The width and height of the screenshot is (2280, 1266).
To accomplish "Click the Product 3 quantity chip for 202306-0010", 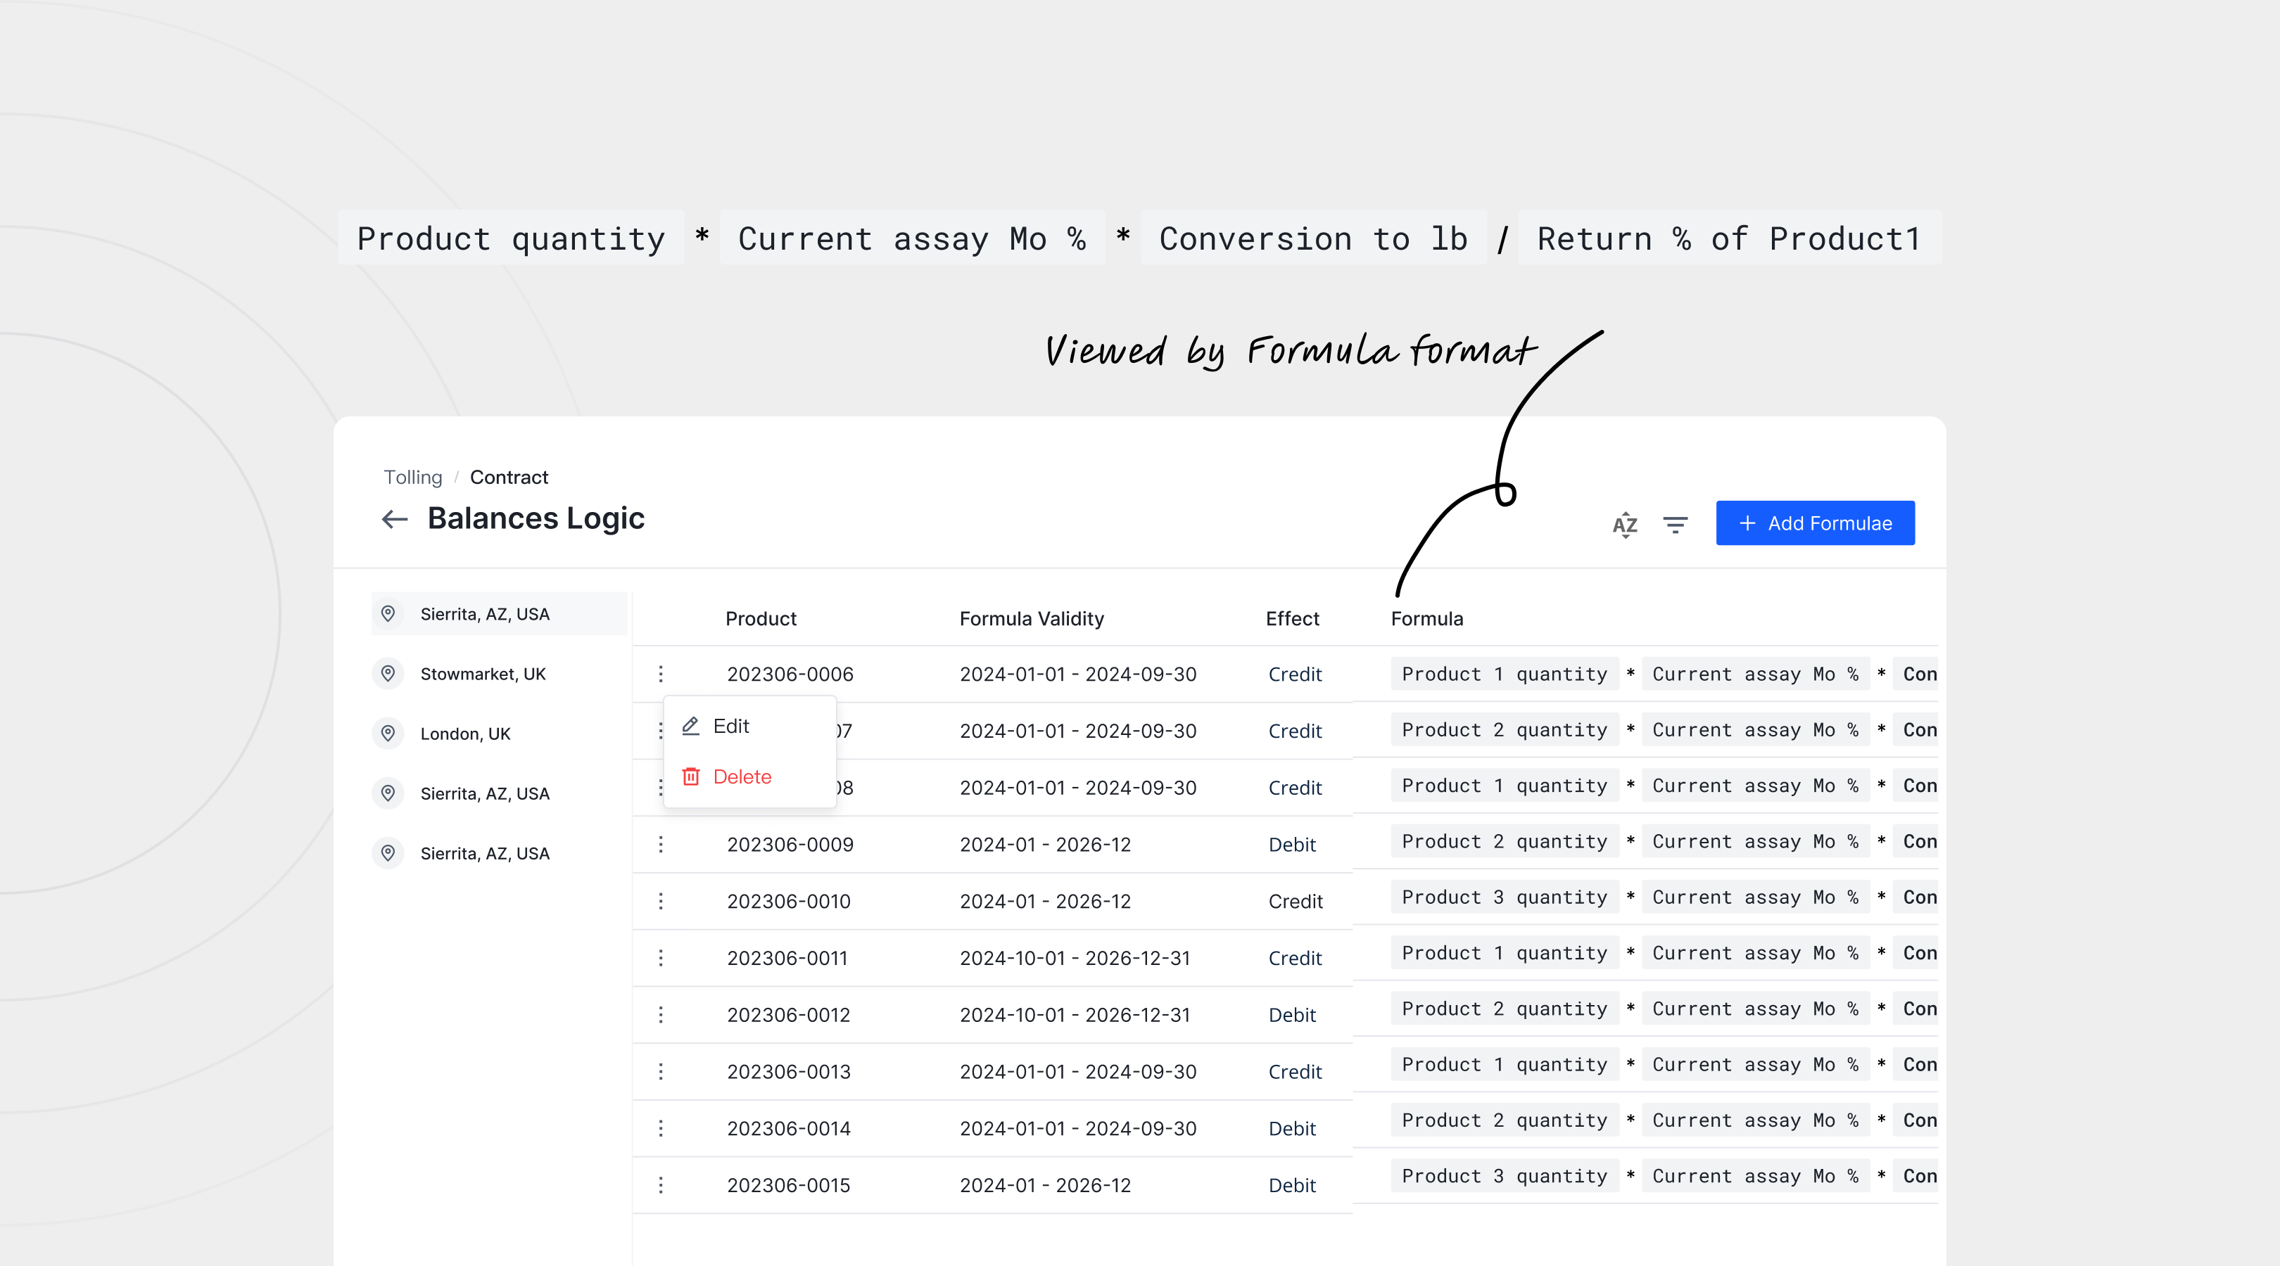I will [x=1504, y=897].
